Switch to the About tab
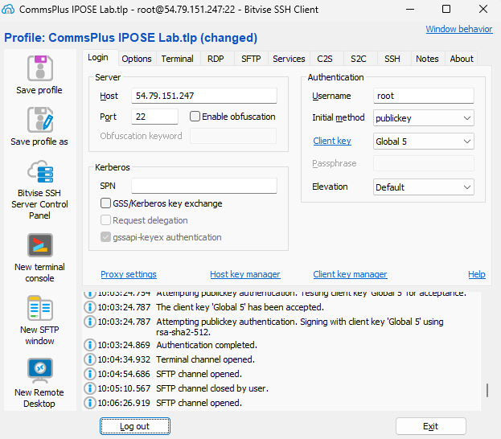This screenshot has height=439, width=501. 462,59
